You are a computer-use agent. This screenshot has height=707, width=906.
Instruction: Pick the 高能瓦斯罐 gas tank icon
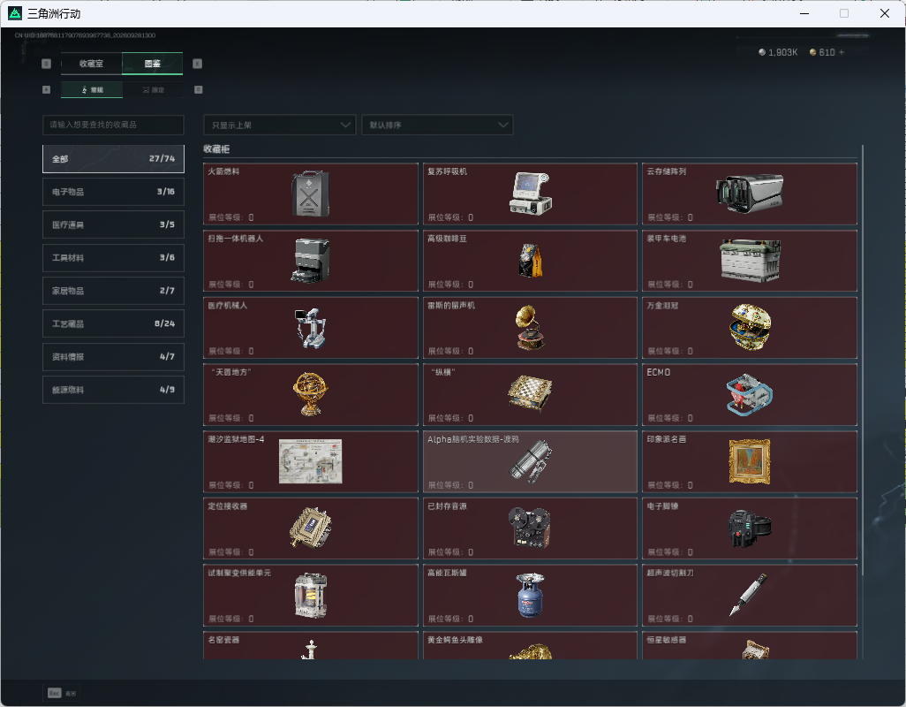pyautogui.click(x=530, y=596)
